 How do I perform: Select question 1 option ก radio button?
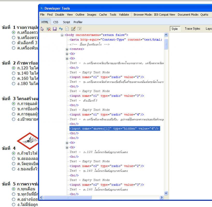tap(13, 32)
